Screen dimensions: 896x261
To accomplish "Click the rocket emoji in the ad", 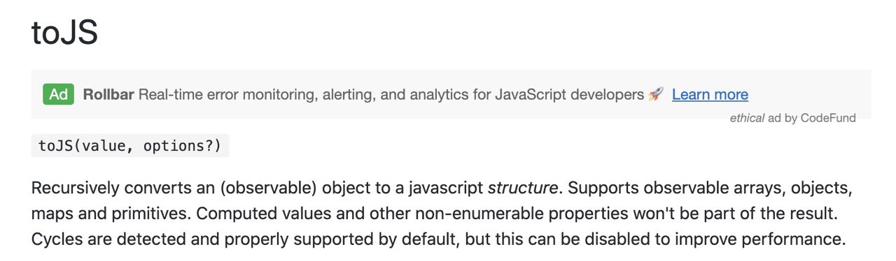I will pyautogui.click(x=656, y=94).
